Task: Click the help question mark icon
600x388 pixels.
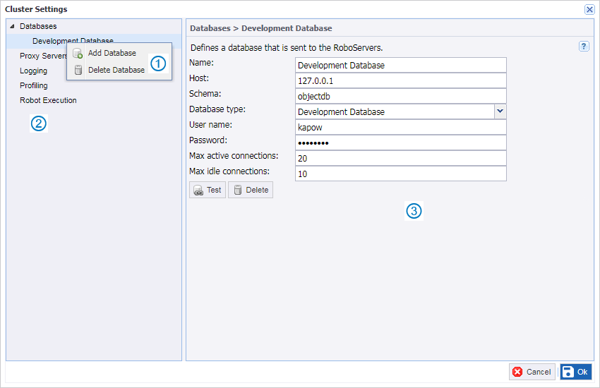Action: (584, 46)
